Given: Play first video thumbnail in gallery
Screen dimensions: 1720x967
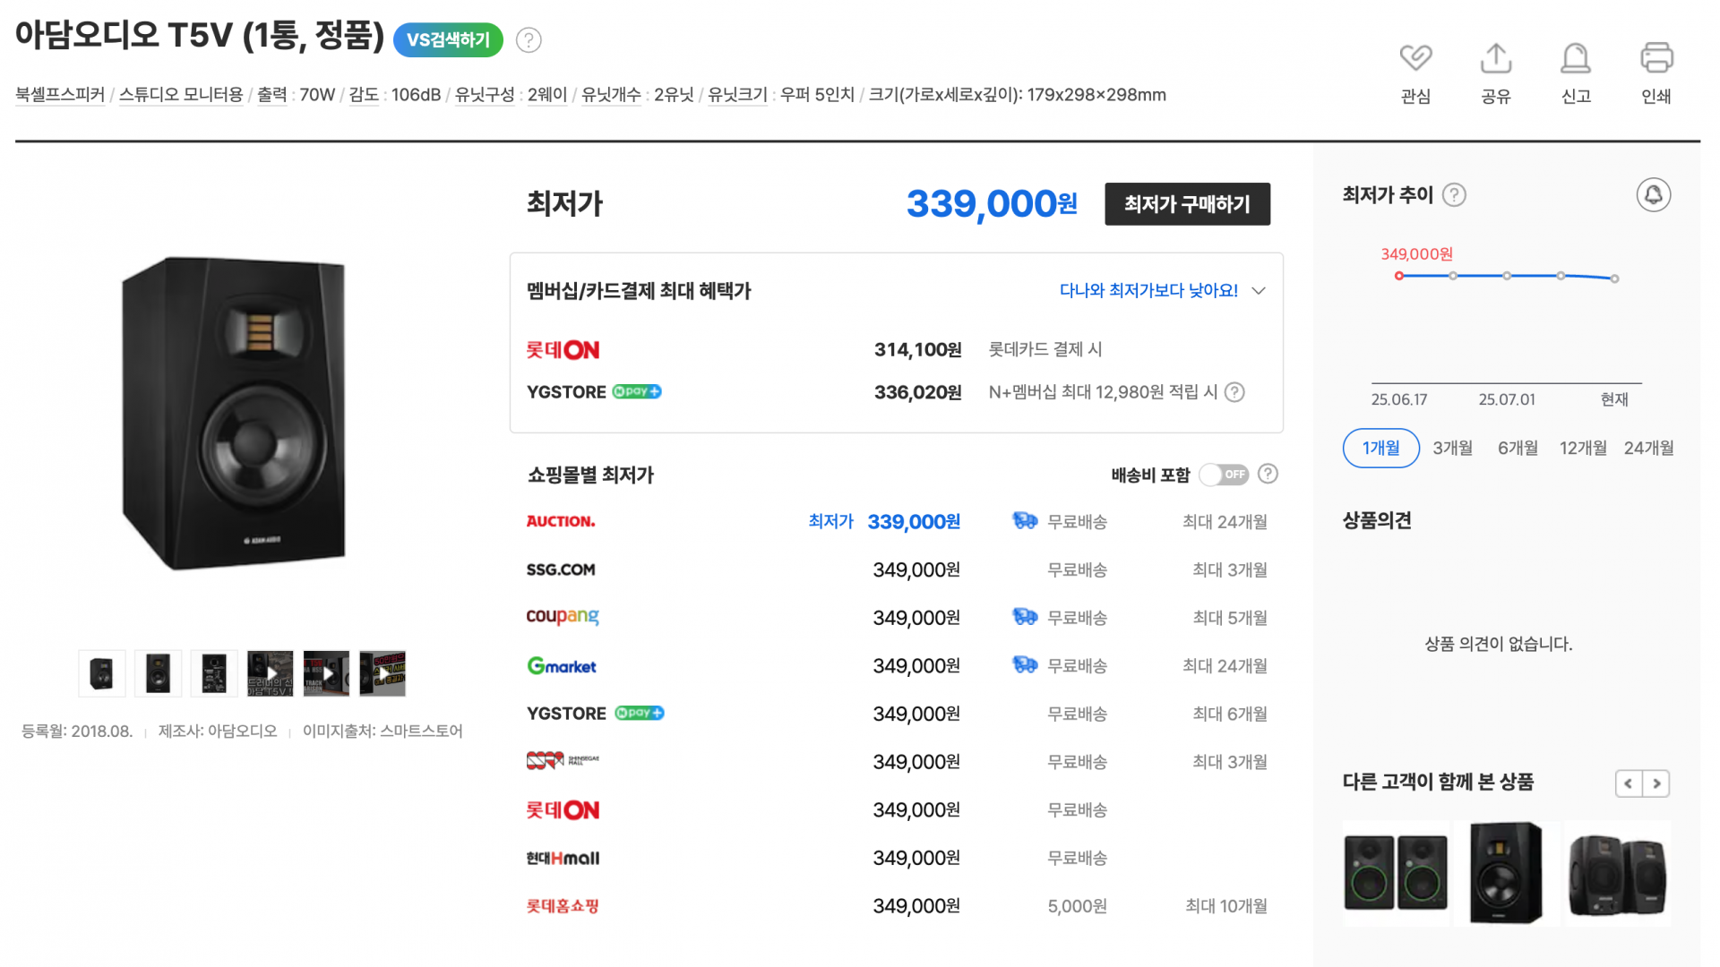Looking at the screenshot, I should point(271,673).
